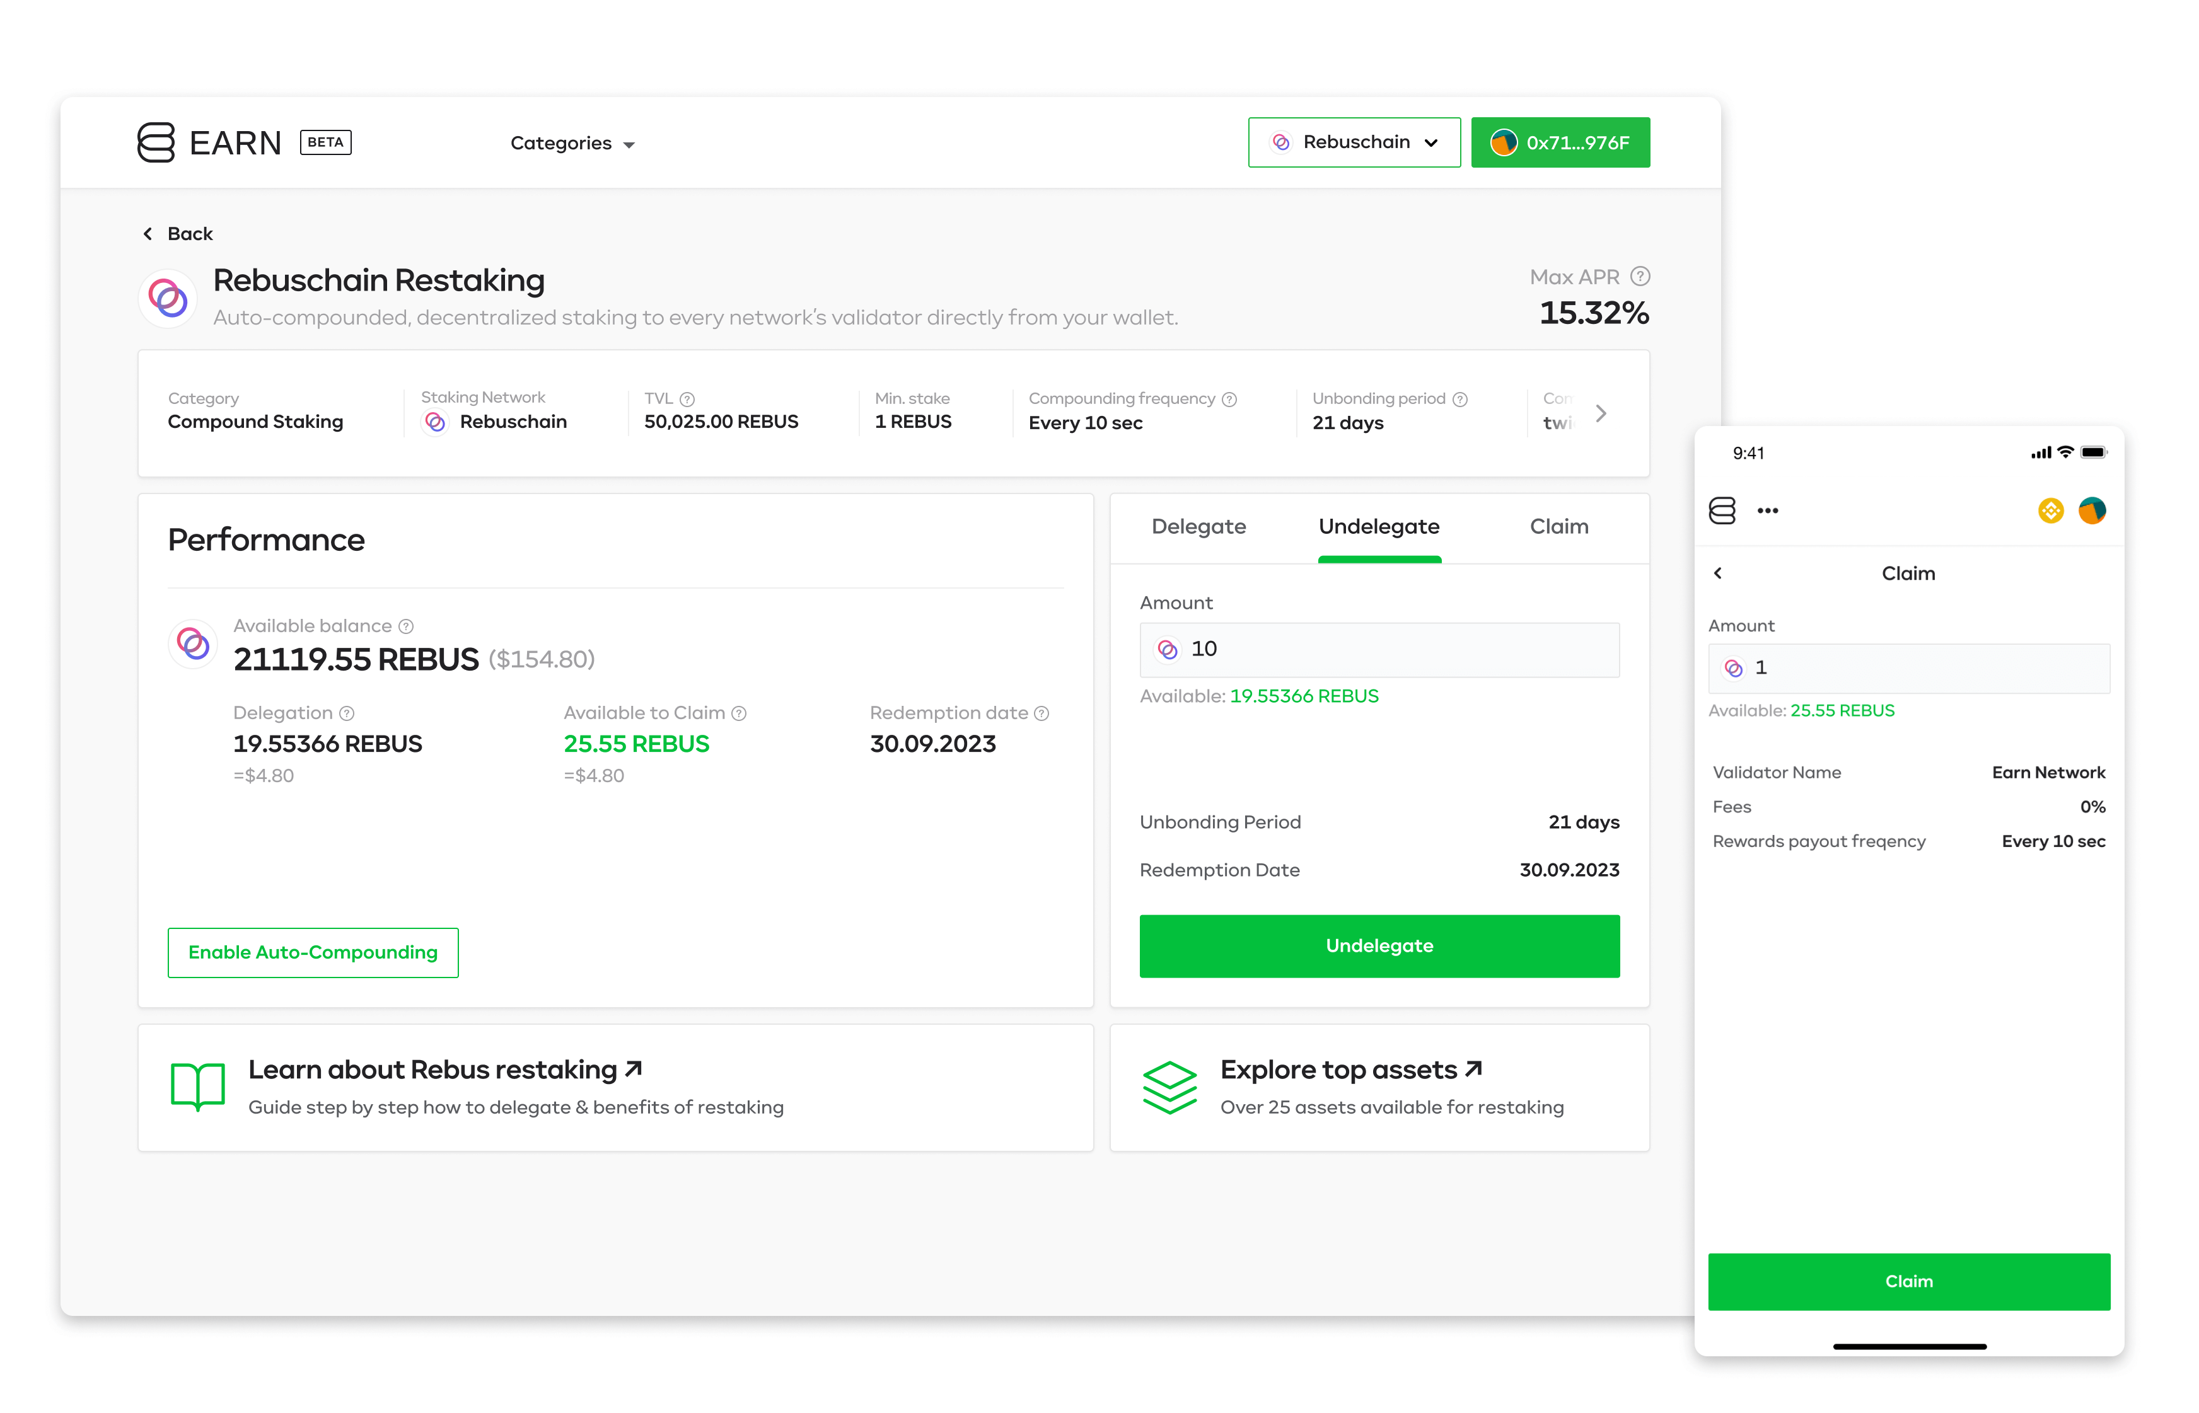Click Available balance info icon
This screenshot has width=2199, height=1413.
pos(405,626)
